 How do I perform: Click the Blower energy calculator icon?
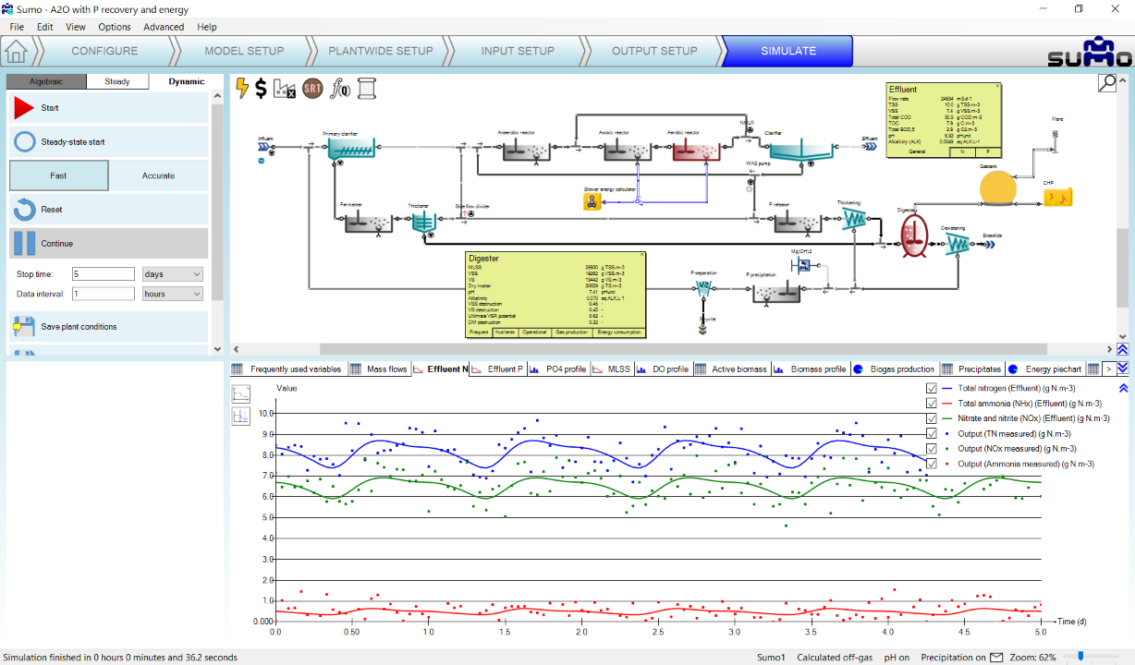tap(592, 202)
